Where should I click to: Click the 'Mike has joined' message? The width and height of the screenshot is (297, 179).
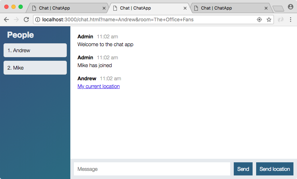94,65
